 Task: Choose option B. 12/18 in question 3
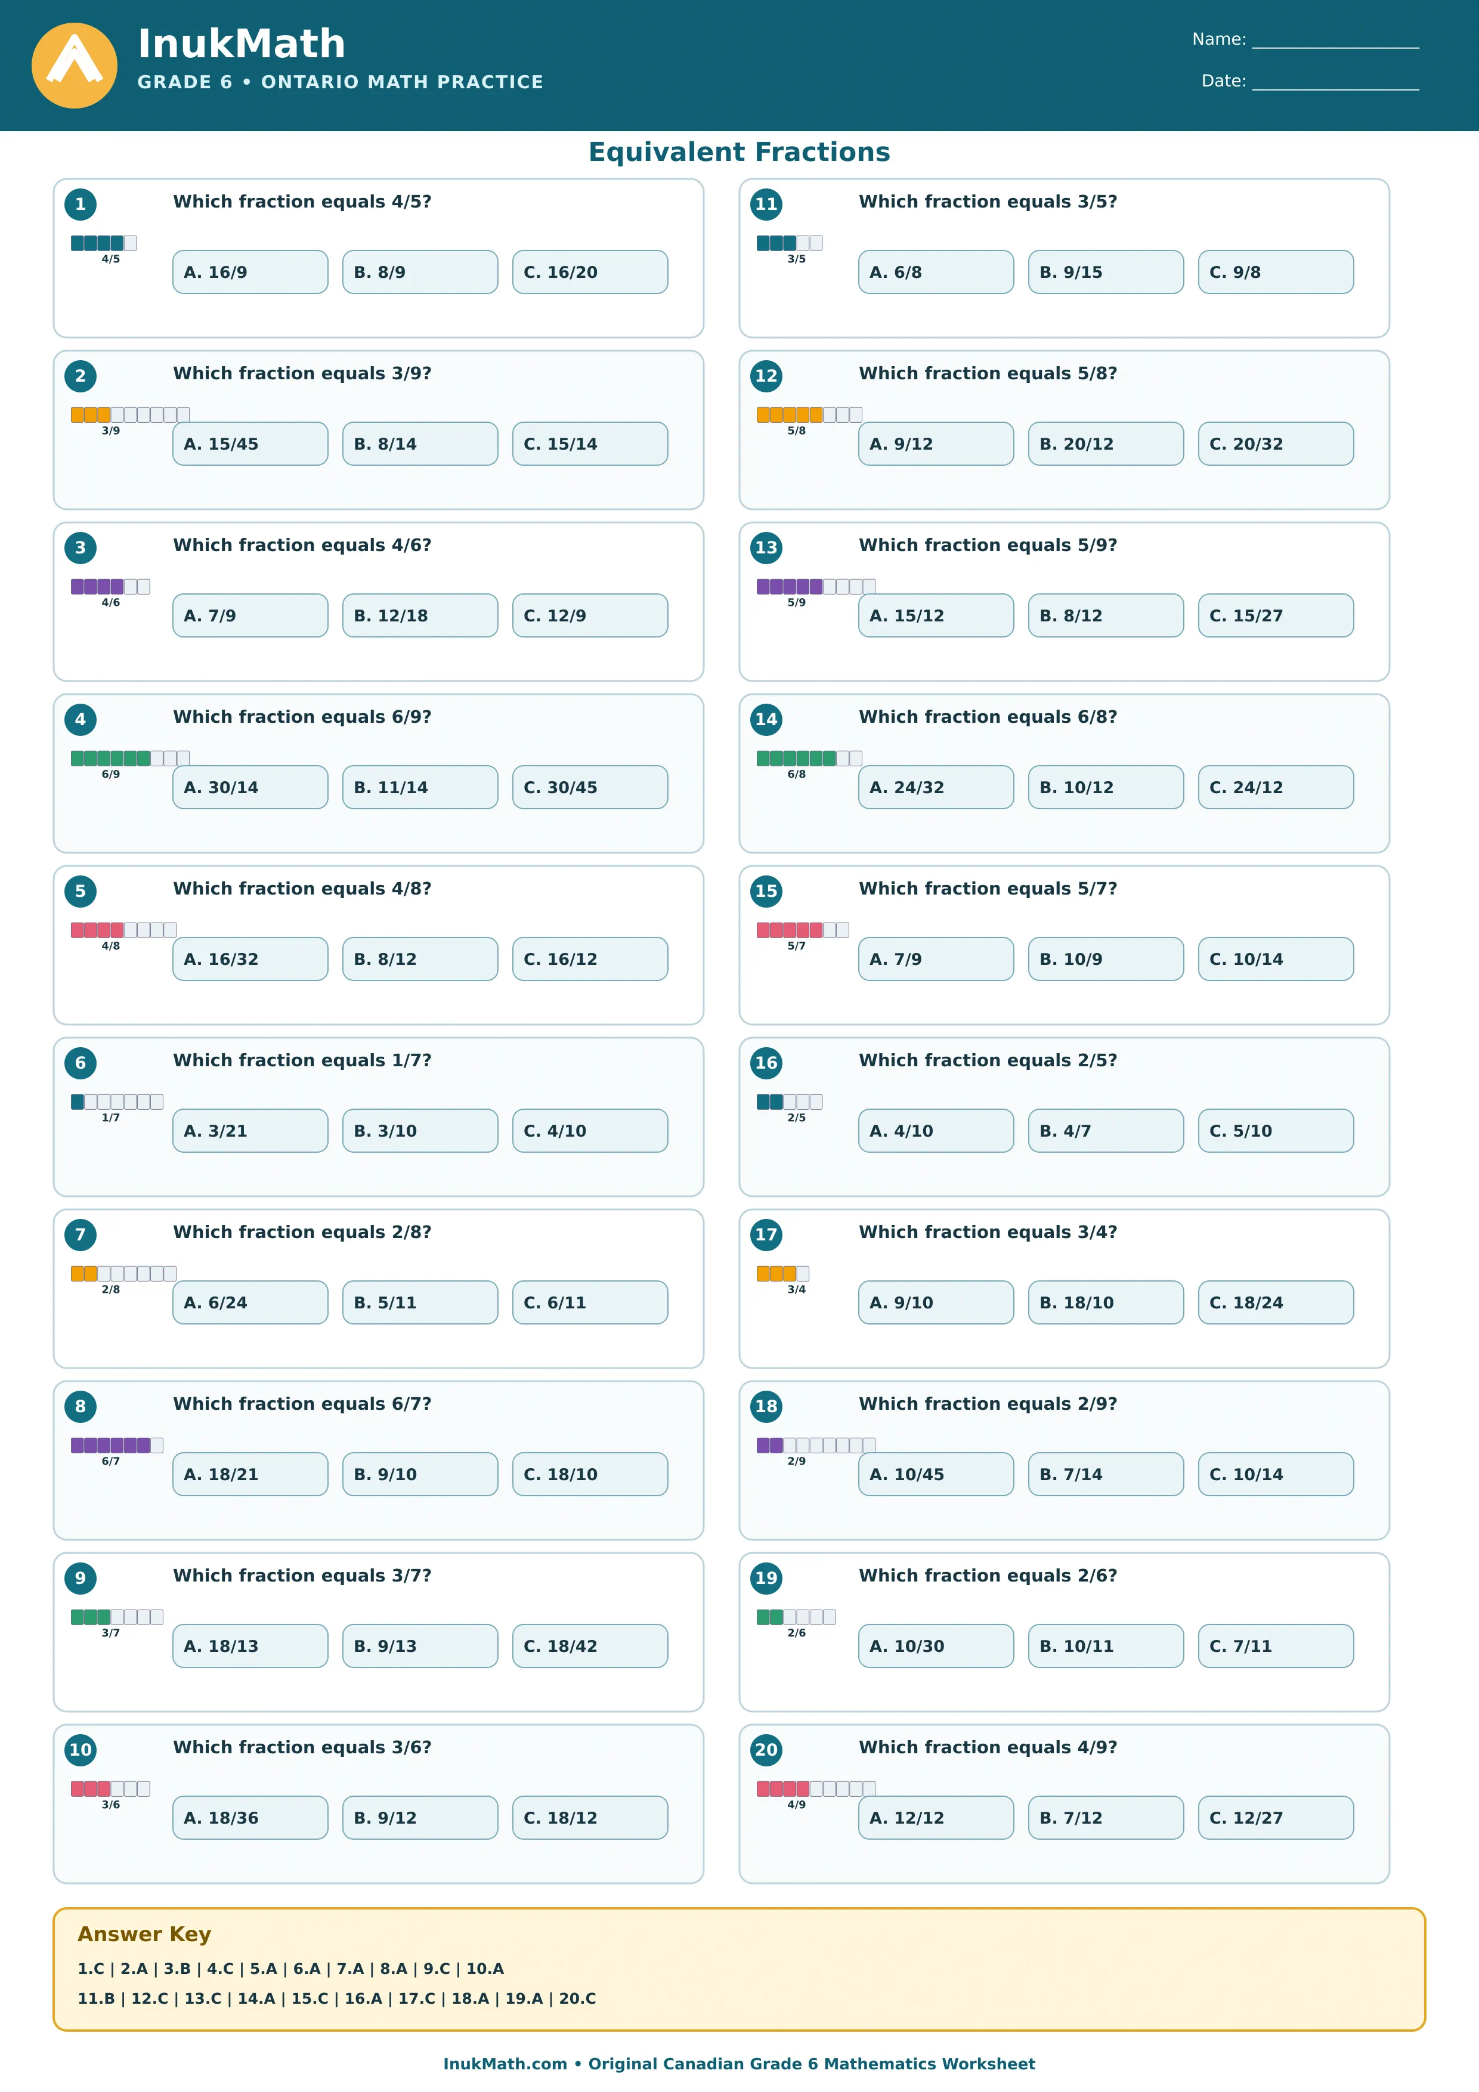coord(420,616)
